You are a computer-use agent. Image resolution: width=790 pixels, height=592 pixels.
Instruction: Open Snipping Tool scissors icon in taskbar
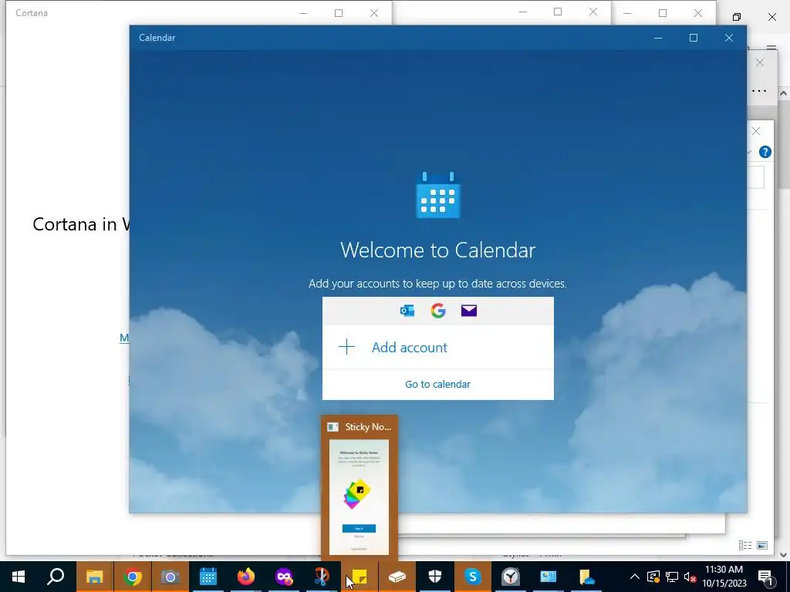tap(322, 577)
